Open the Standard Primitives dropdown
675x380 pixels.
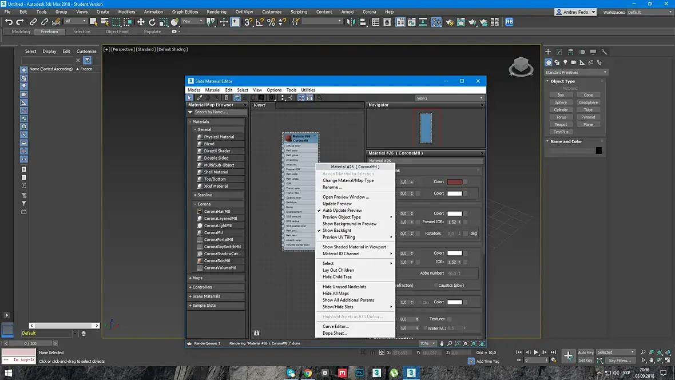pos(575,73)
